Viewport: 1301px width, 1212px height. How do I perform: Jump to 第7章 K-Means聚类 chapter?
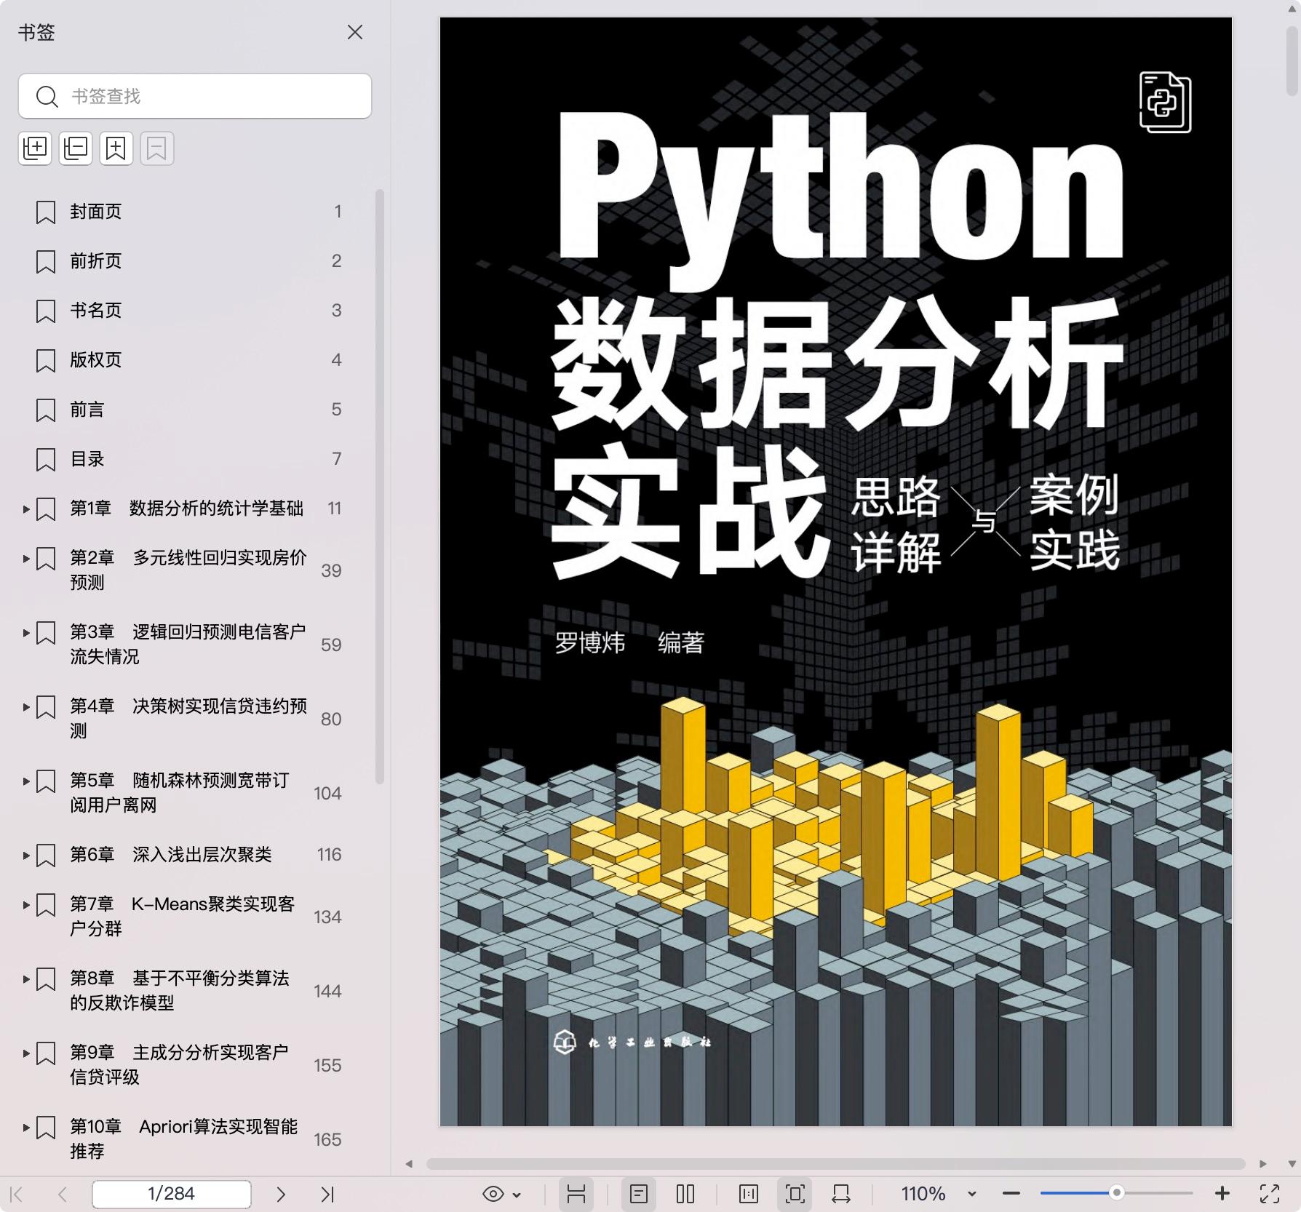point(182,916)
